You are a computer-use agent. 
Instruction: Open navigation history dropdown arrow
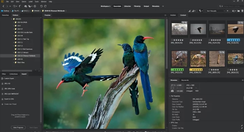[10, 6]
